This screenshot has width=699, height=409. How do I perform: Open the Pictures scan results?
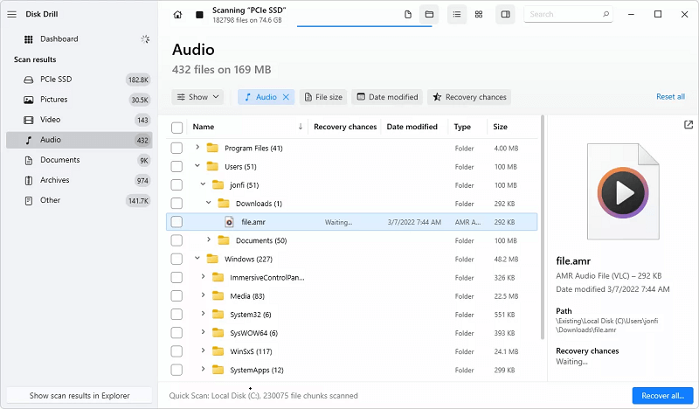coord(53,100)
